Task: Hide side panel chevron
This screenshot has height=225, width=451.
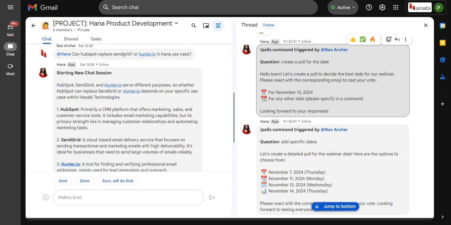Action: [x=442, y=217]
